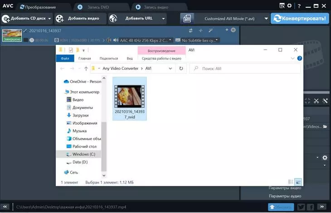Switch Explorer to details view icon
Viewport: 331px width, 213px height.
291,182
